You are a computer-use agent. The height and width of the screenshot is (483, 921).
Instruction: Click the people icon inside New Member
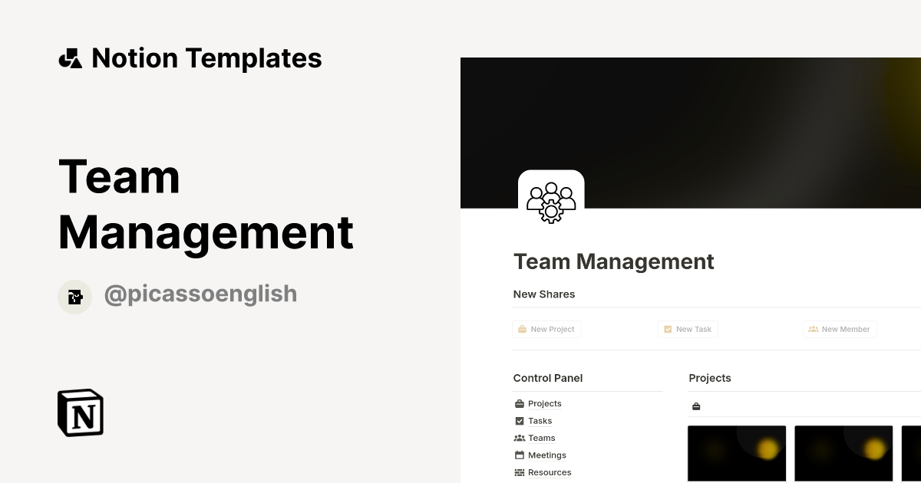(x=814, y=329)
